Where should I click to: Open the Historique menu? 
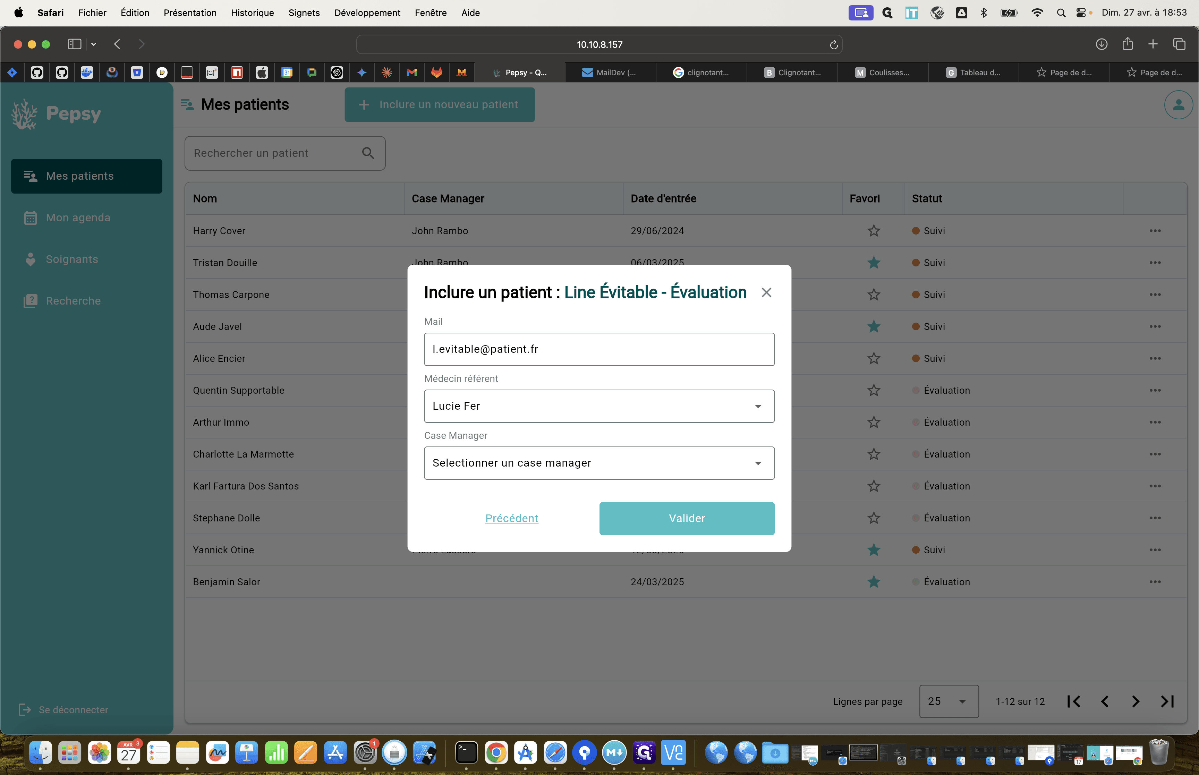click(x=252, y=12)
